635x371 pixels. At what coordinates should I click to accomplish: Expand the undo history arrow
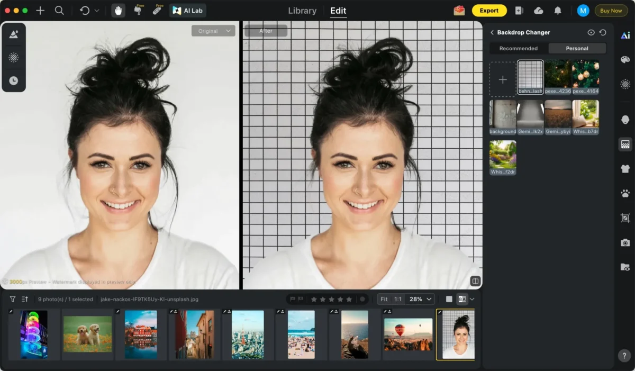tap(96, 11)
